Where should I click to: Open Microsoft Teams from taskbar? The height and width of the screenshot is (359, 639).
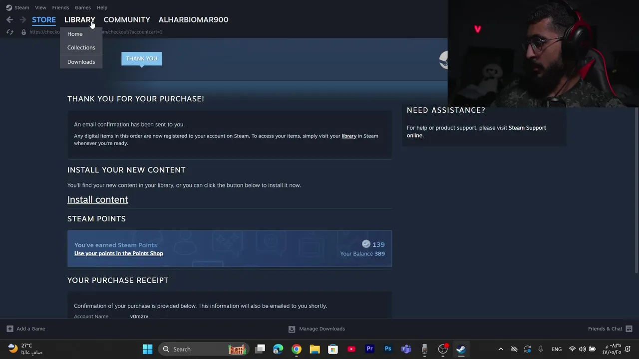(x=406, y=349)
